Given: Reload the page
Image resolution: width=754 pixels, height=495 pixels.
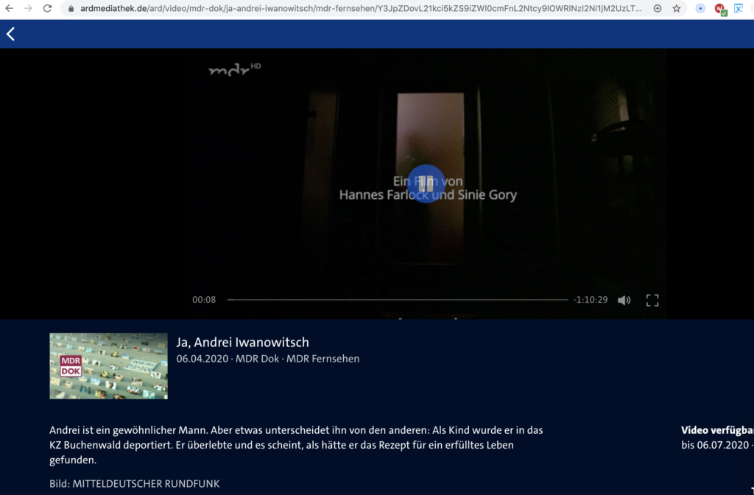Looking at the screenshot, I should click(47, 8).
